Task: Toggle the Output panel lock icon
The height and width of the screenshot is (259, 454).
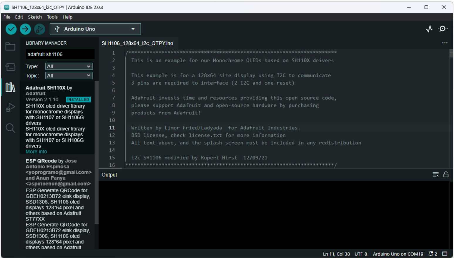Action: [446, 175]
